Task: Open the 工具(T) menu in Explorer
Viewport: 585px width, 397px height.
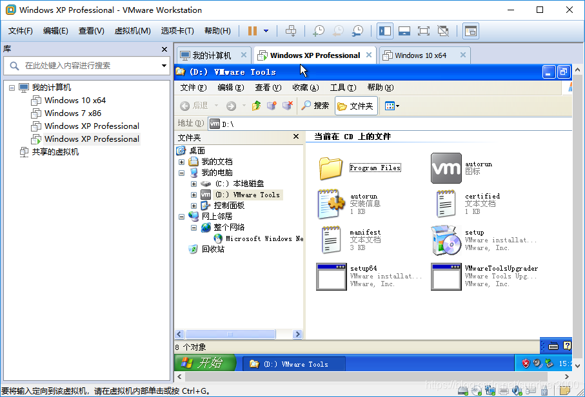Action: tap(343, 88)
